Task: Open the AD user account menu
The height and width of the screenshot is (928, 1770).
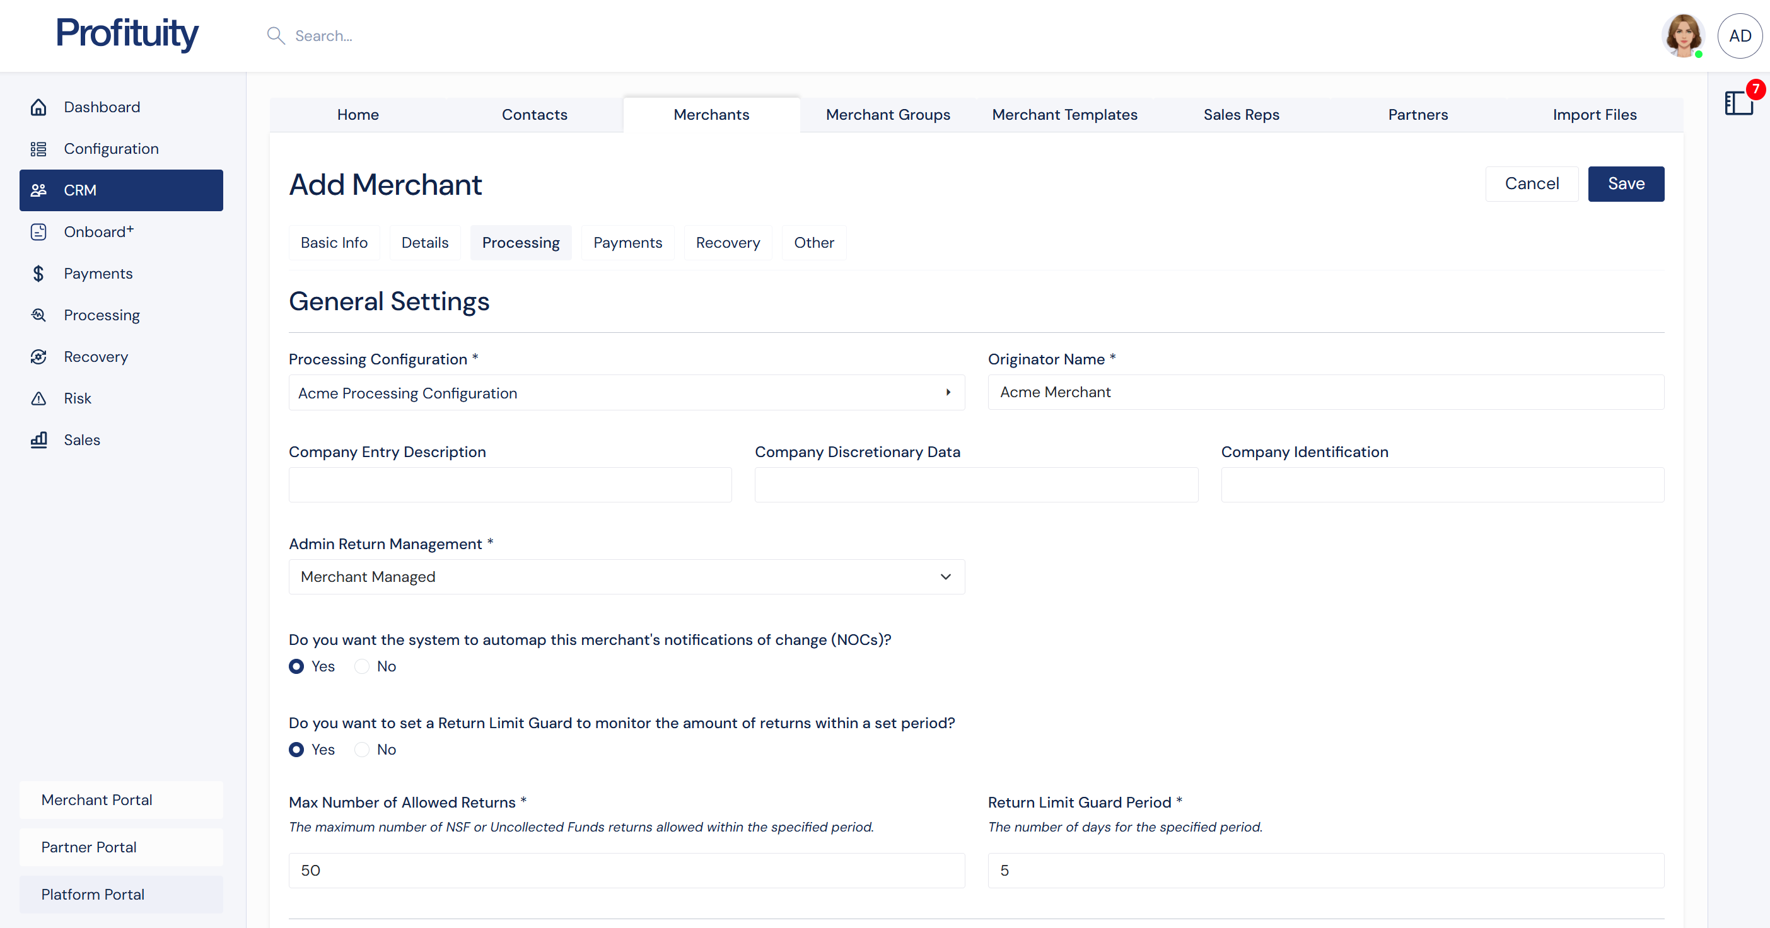Action: click(x=1739, y=36)
